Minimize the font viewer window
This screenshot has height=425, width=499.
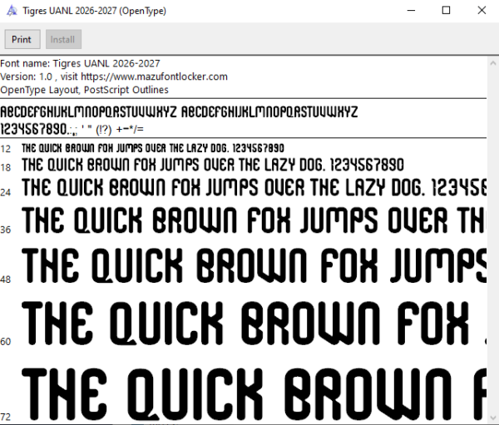(411, 11)
